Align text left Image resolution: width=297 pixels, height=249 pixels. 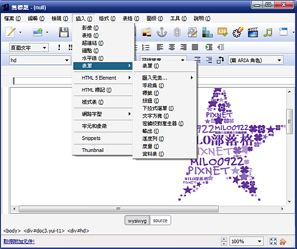click(160, 47)
